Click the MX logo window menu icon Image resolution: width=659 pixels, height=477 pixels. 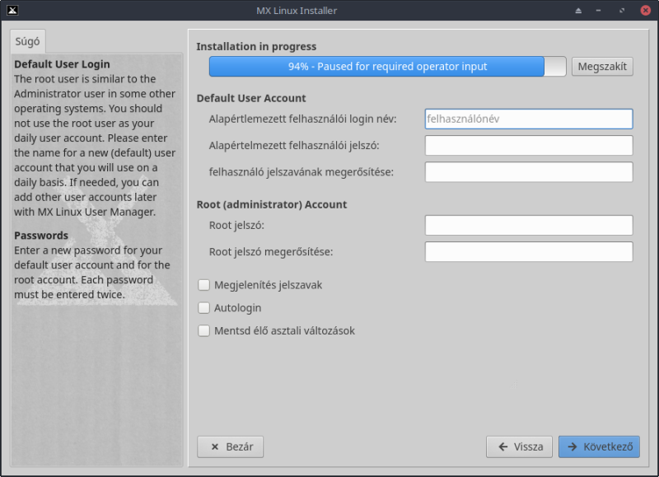pos(12,10)
